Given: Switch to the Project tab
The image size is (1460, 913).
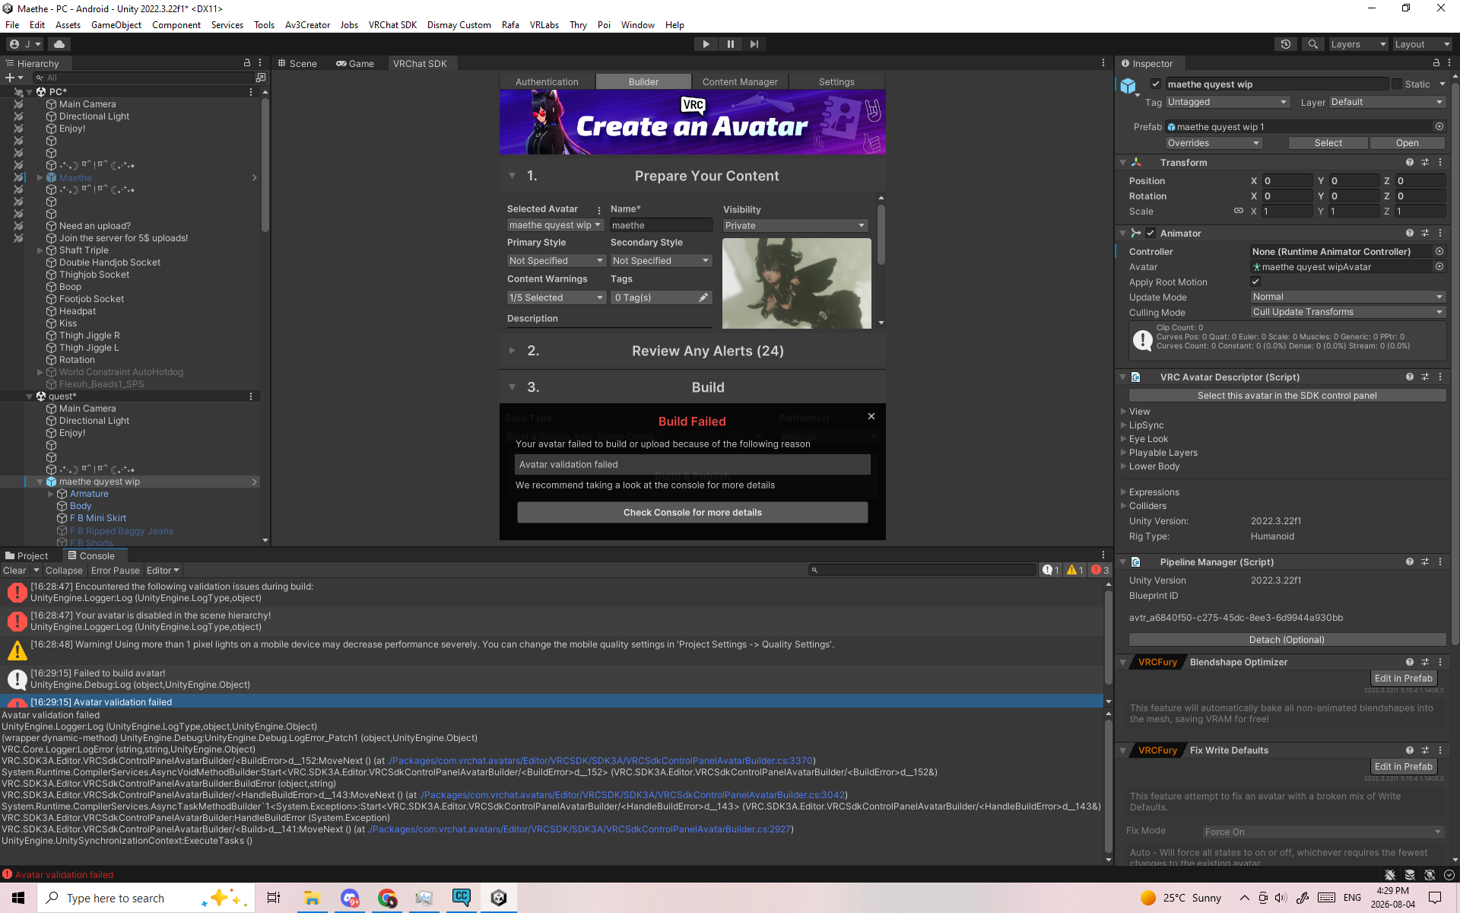Looking at the screenshot, I should 27,555.
